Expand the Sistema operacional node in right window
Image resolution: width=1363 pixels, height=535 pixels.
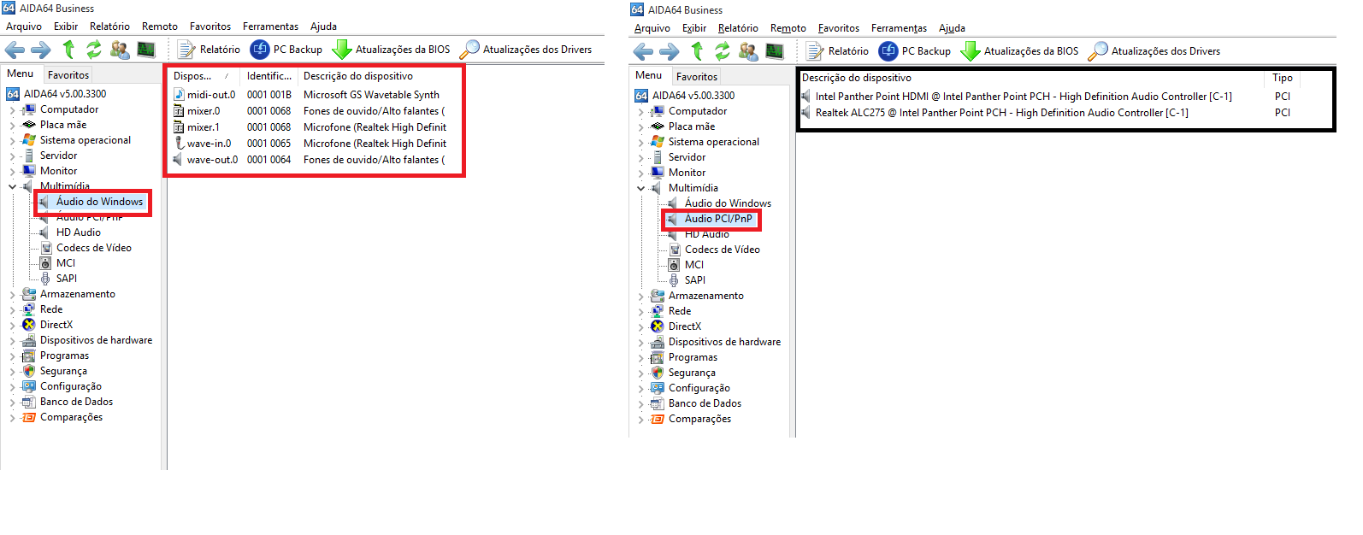[640, 142]
